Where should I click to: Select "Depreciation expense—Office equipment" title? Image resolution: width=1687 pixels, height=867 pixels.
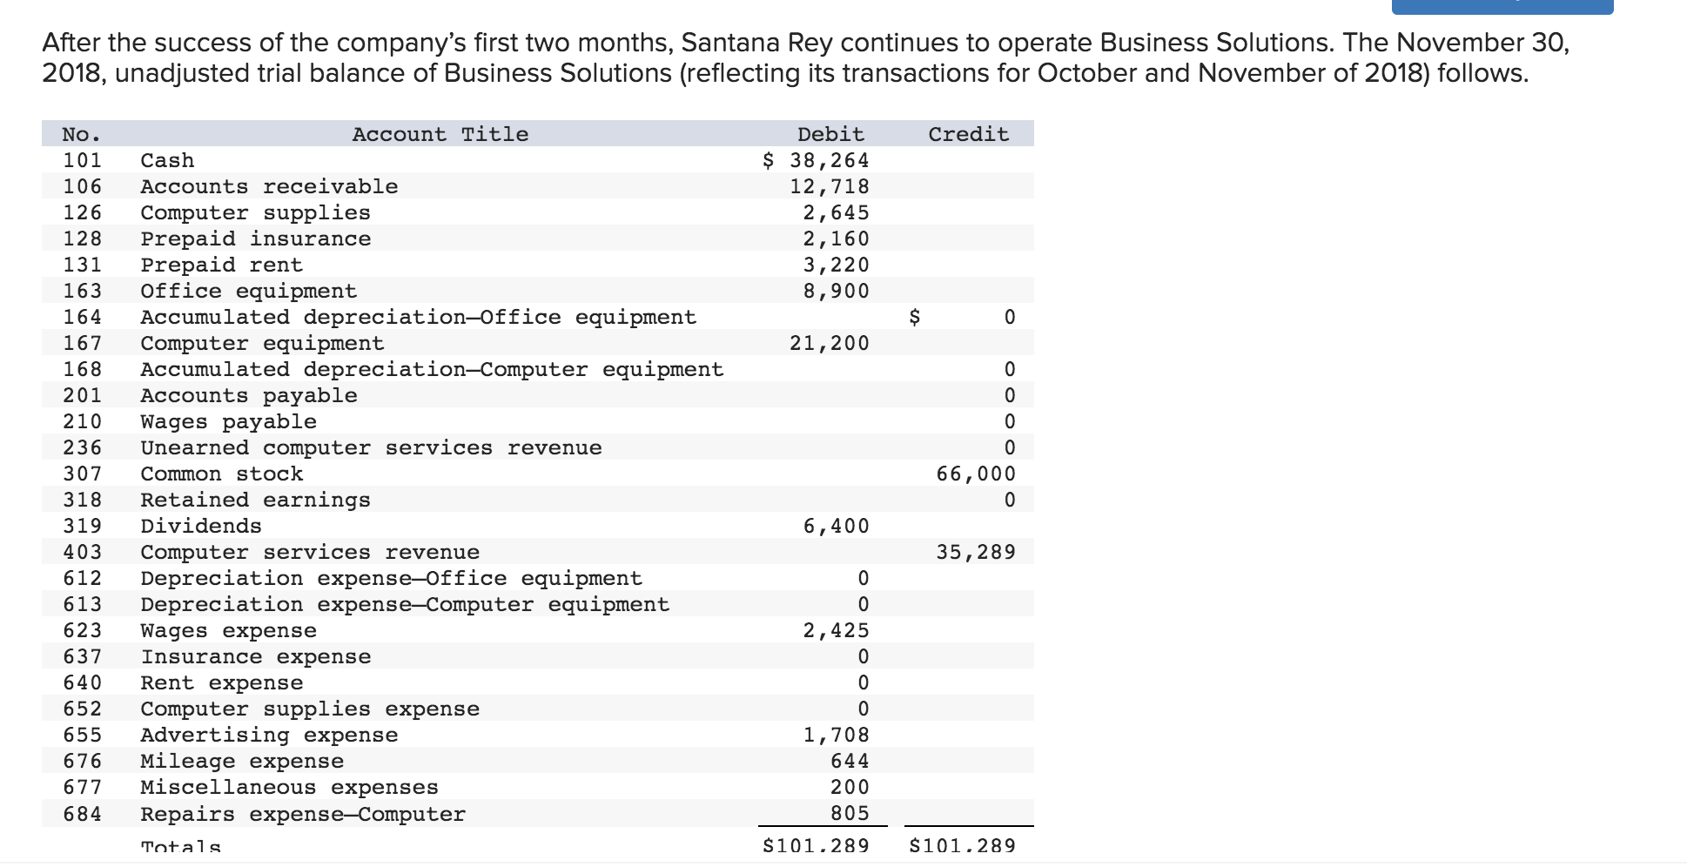pos(391,578)
